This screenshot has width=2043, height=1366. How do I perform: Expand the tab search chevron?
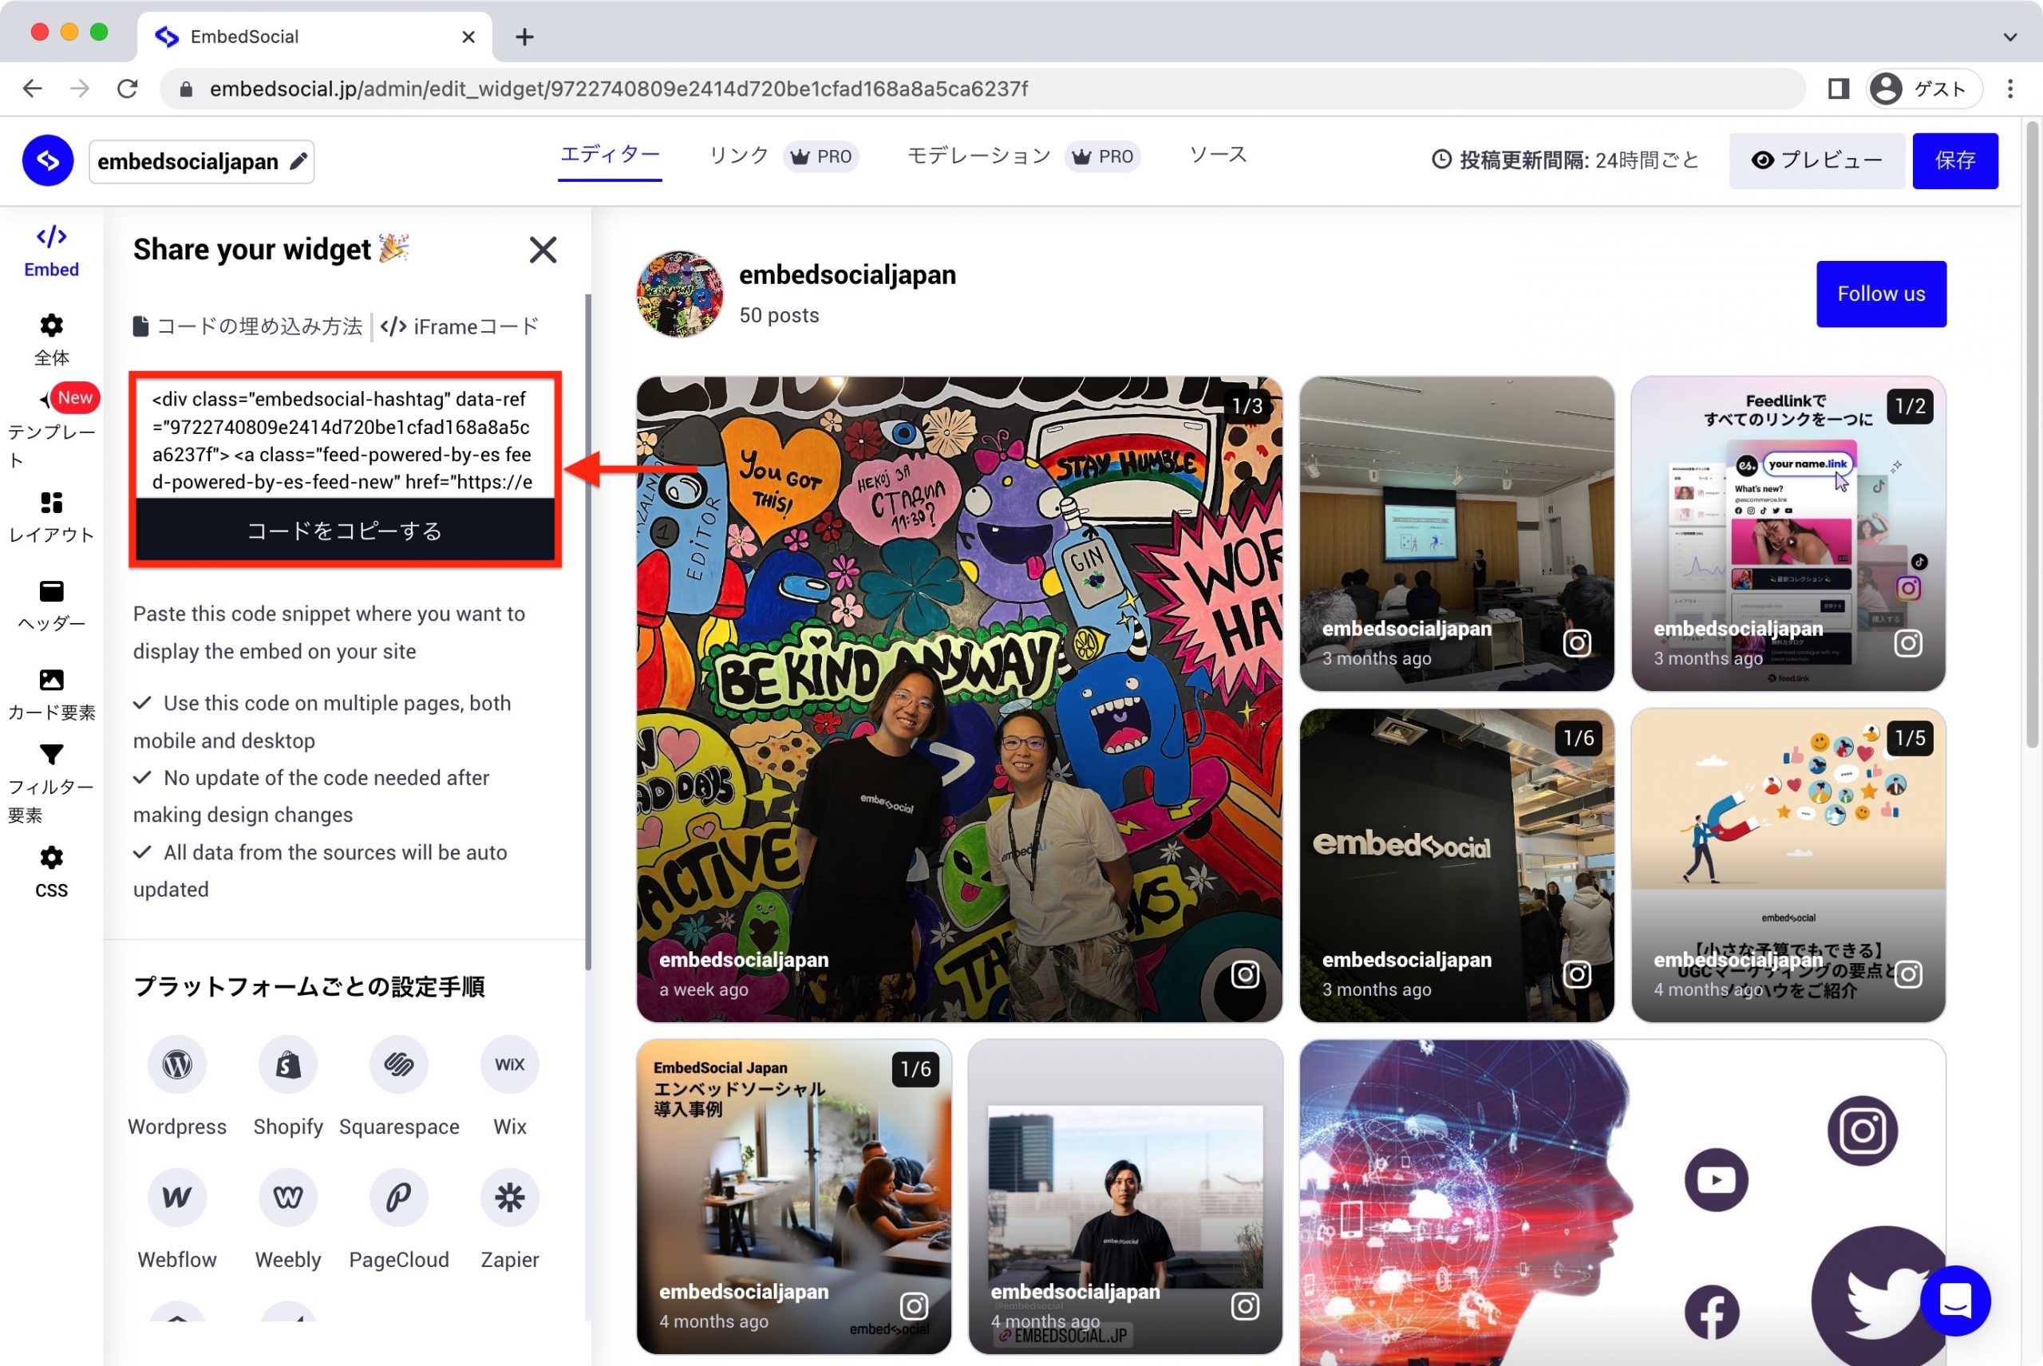(2010, 37)
